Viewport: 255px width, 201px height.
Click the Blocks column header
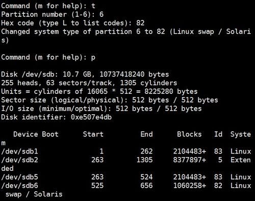click(x=189, y=134)
